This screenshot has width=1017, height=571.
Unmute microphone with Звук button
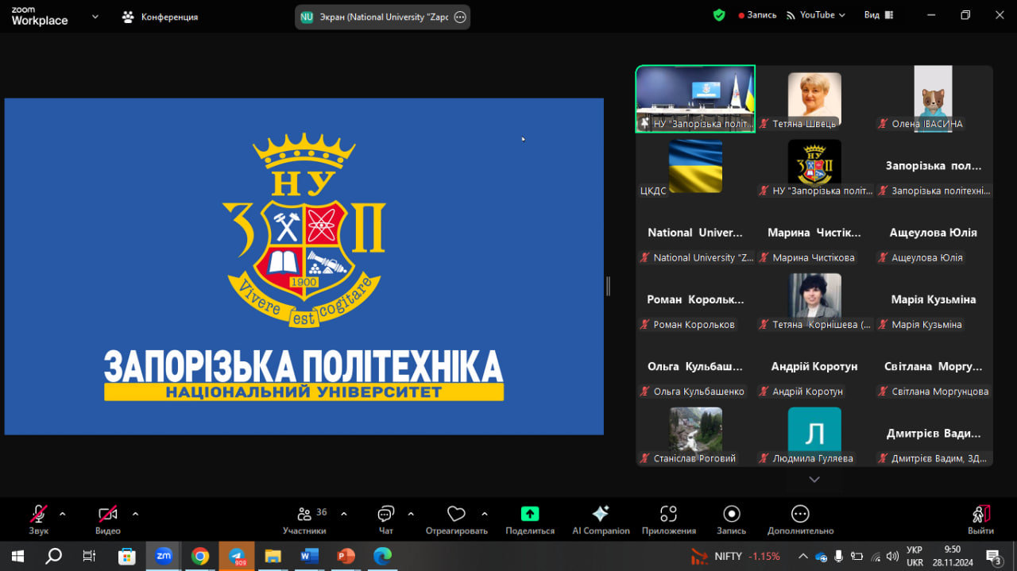click(x=38, y=514)
